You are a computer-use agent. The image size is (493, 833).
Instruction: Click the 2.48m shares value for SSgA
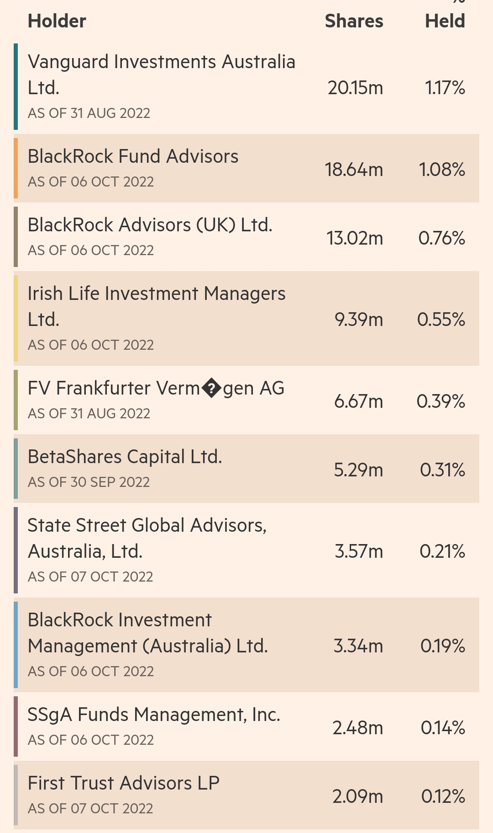(x=357, y=728)
